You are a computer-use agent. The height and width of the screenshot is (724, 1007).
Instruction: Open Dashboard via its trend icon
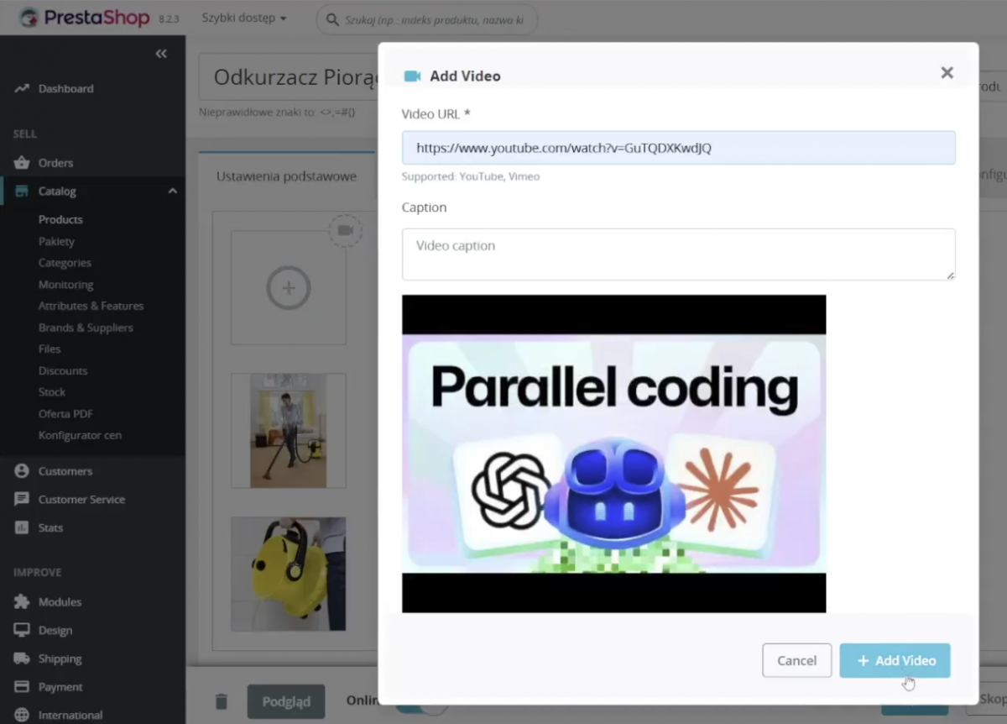click(x=22, y=88)
